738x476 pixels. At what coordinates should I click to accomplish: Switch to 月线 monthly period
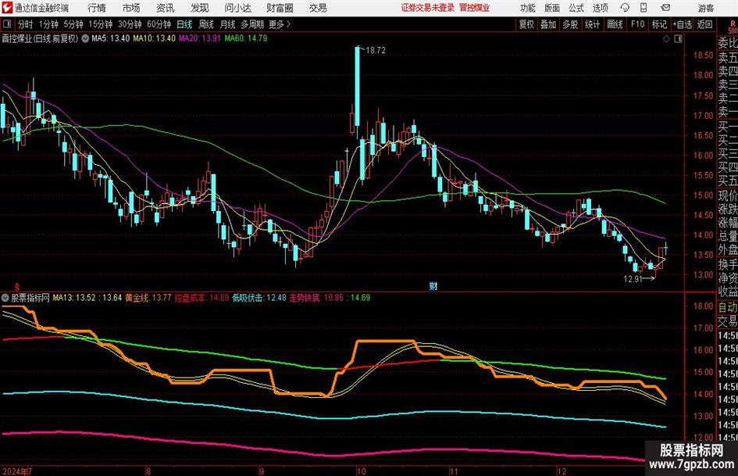click(x=227, y=24)
